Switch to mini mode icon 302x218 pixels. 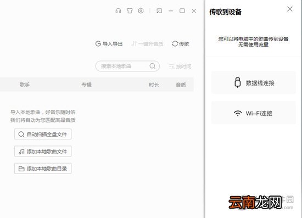tap(159, 11)
